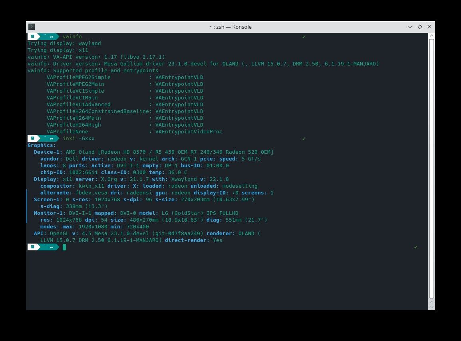
Task: Click the Konsole terminal icon in title bar
Action: coord(32,27)
